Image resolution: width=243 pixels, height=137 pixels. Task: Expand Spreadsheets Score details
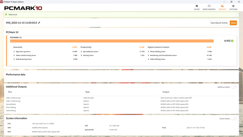[x=81, y=51]
